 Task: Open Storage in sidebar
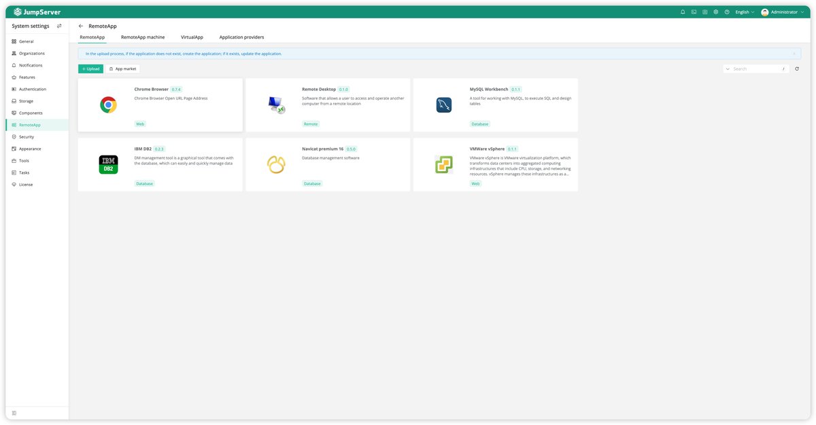pyautogui.click(x=37, y=101)
